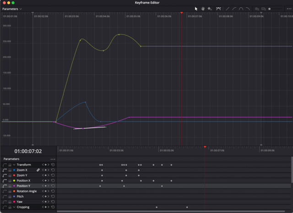Open the Parameters dropdown at top-left
Screen dimensions: 293x213
12,9
